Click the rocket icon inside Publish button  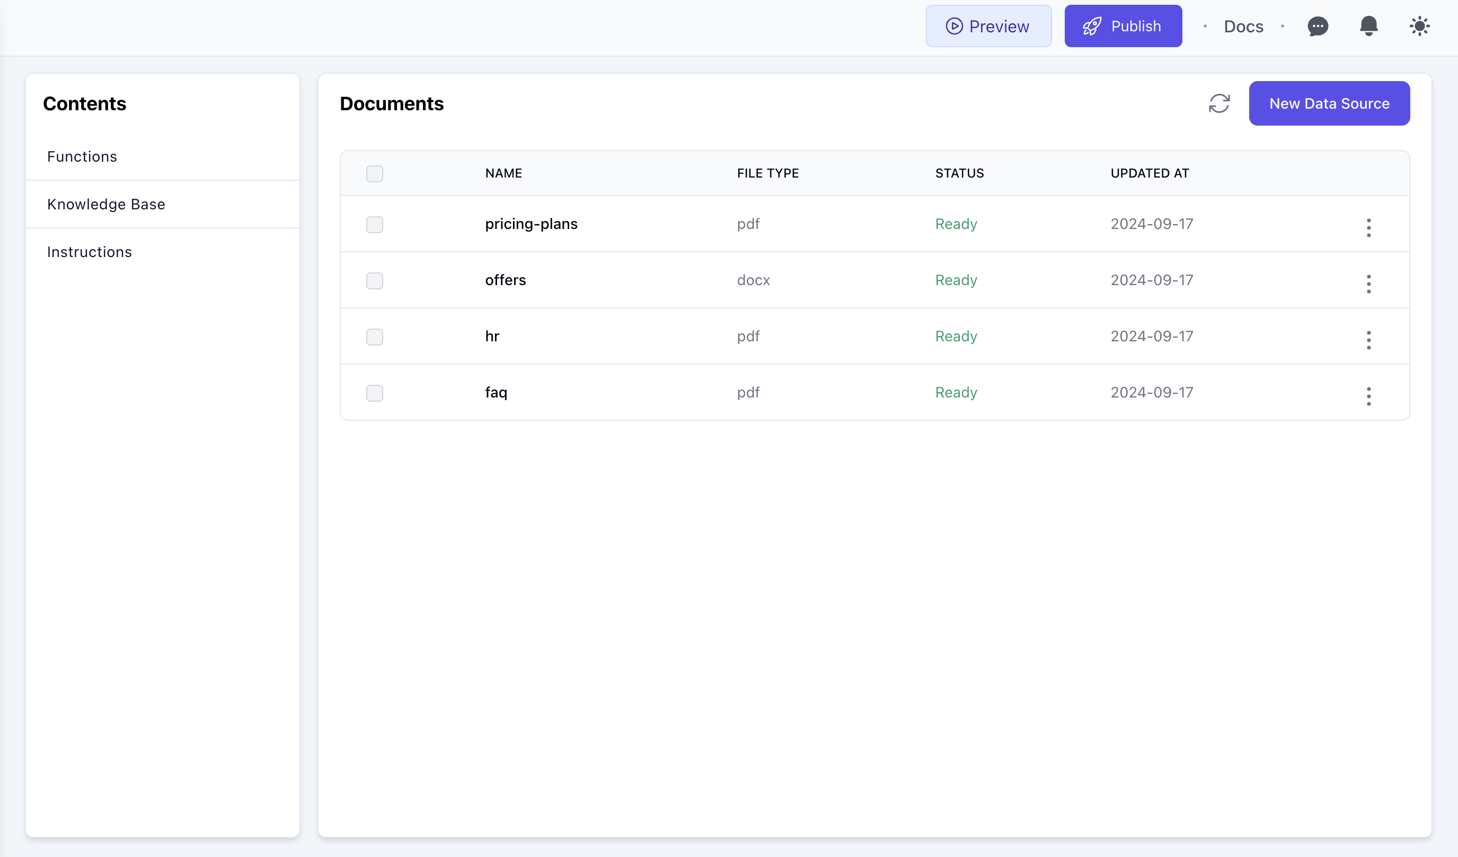(1091, 26)
